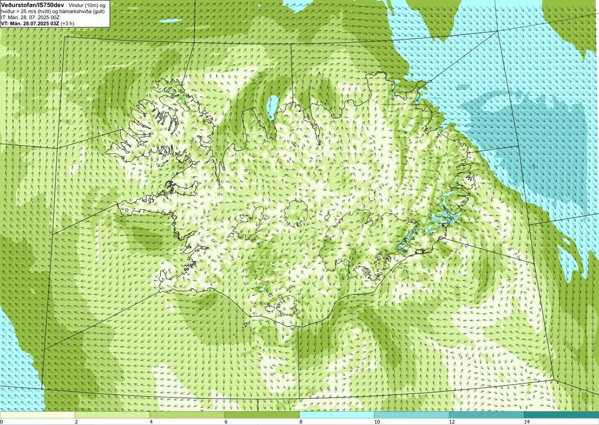Click legend scale label '4'

151,422
